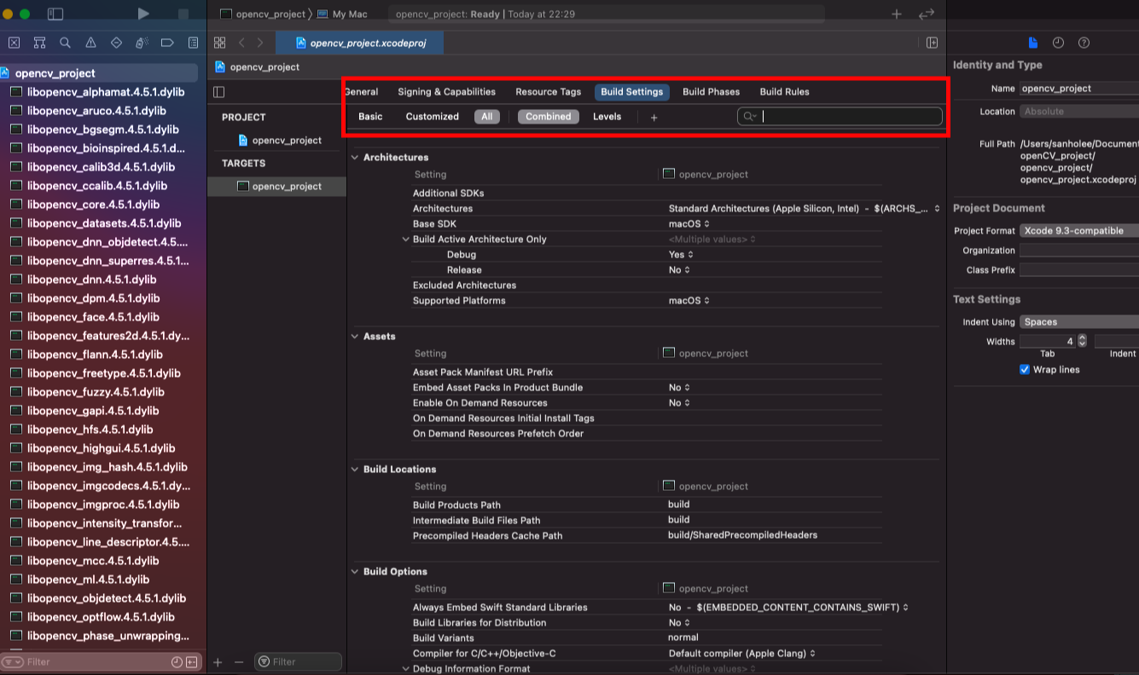The width and height of the screenshot is (1139, 675).
Task: Open the Supported Platforms dropdown
Action: [x=689, y=301]
